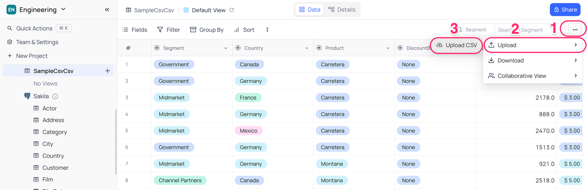Screen dimensions: 587x190
Task: Click the blue Share button
Action: click(x=565, y=10)
